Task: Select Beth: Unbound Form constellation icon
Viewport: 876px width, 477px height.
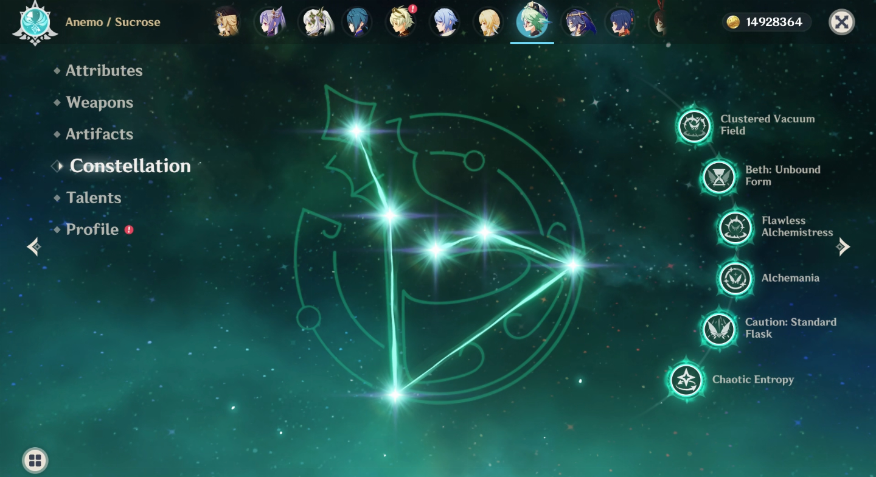Action: [719, 177]
